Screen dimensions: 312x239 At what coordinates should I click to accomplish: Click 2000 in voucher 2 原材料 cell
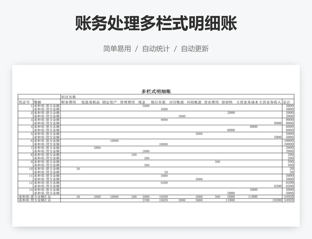(231, 113)
